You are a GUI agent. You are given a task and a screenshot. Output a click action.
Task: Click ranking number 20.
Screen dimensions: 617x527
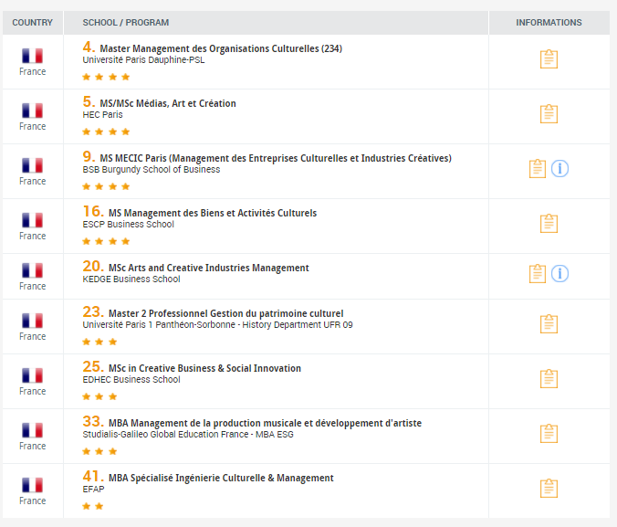(x=93, y=266)
